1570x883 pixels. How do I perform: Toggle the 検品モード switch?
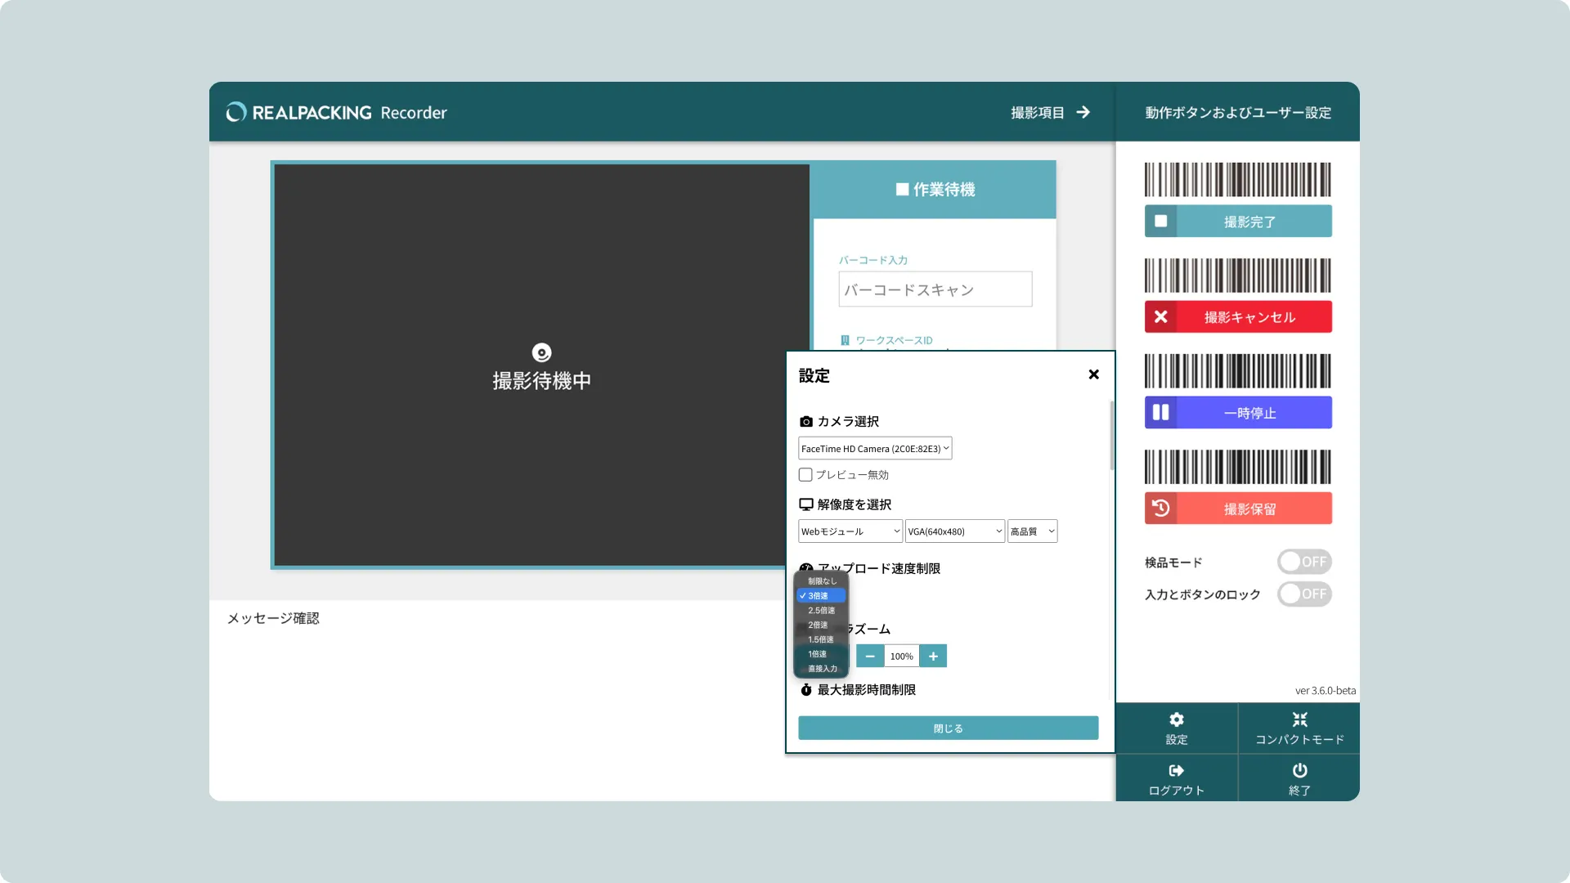[x=1303, y=562]
